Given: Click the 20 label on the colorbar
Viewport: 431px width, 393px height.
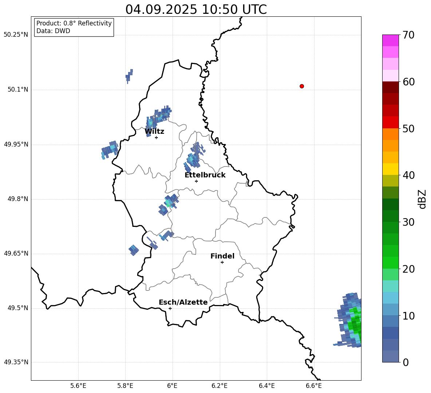Looking at the screenshot, I should (x=408, y=269).
